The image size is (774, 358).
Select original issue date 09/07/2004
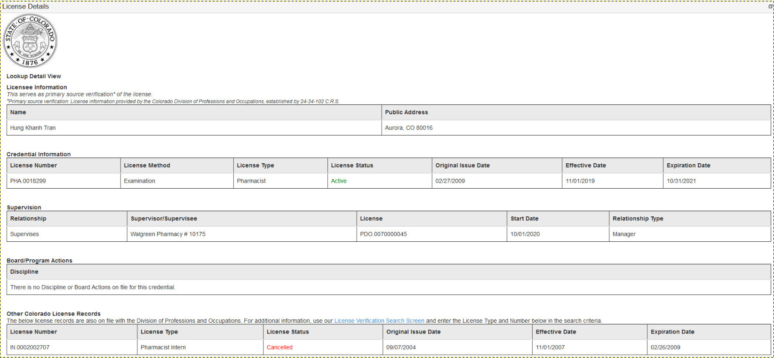click(x=401, y=348)
